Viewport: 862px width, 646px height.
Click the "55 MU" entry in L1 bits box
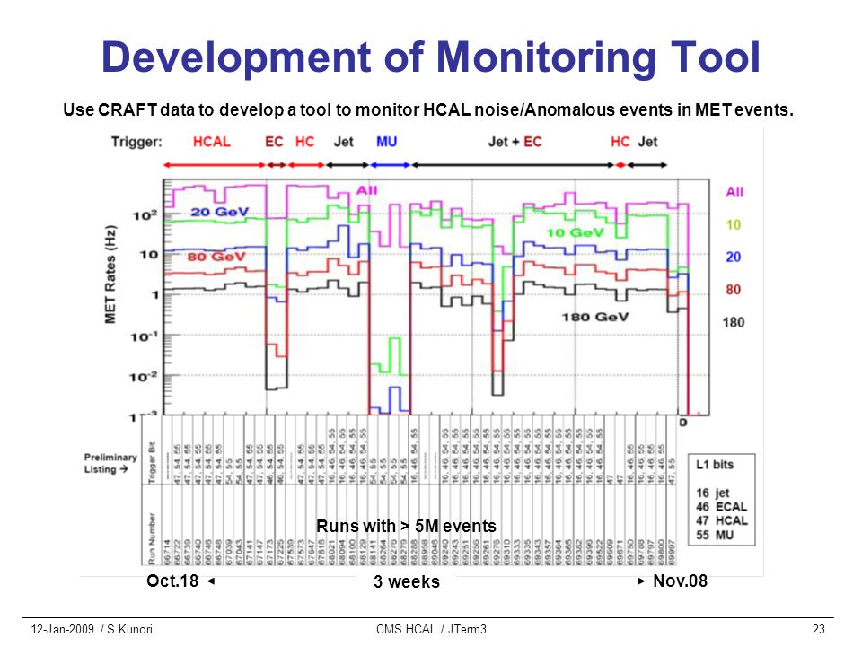(715, 535)
